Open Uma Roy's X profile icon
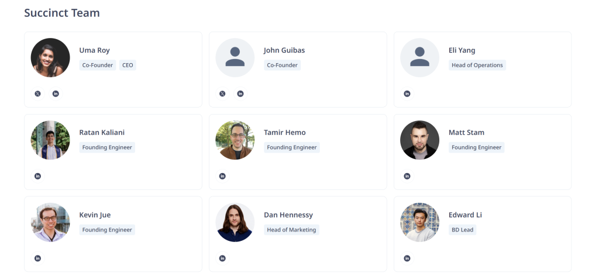599x280 pixels. (37, 94)
